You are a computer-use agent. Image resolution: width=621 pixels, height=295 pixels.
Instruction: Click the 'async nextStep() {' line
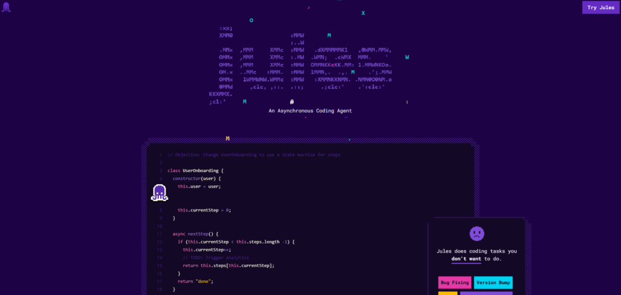point(196,234)
